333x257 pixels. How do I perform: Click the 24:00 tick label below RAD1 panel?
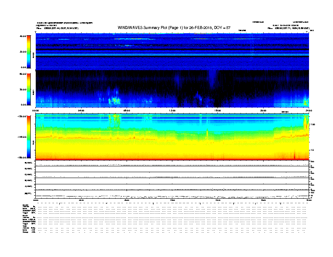tap(309, 110)
